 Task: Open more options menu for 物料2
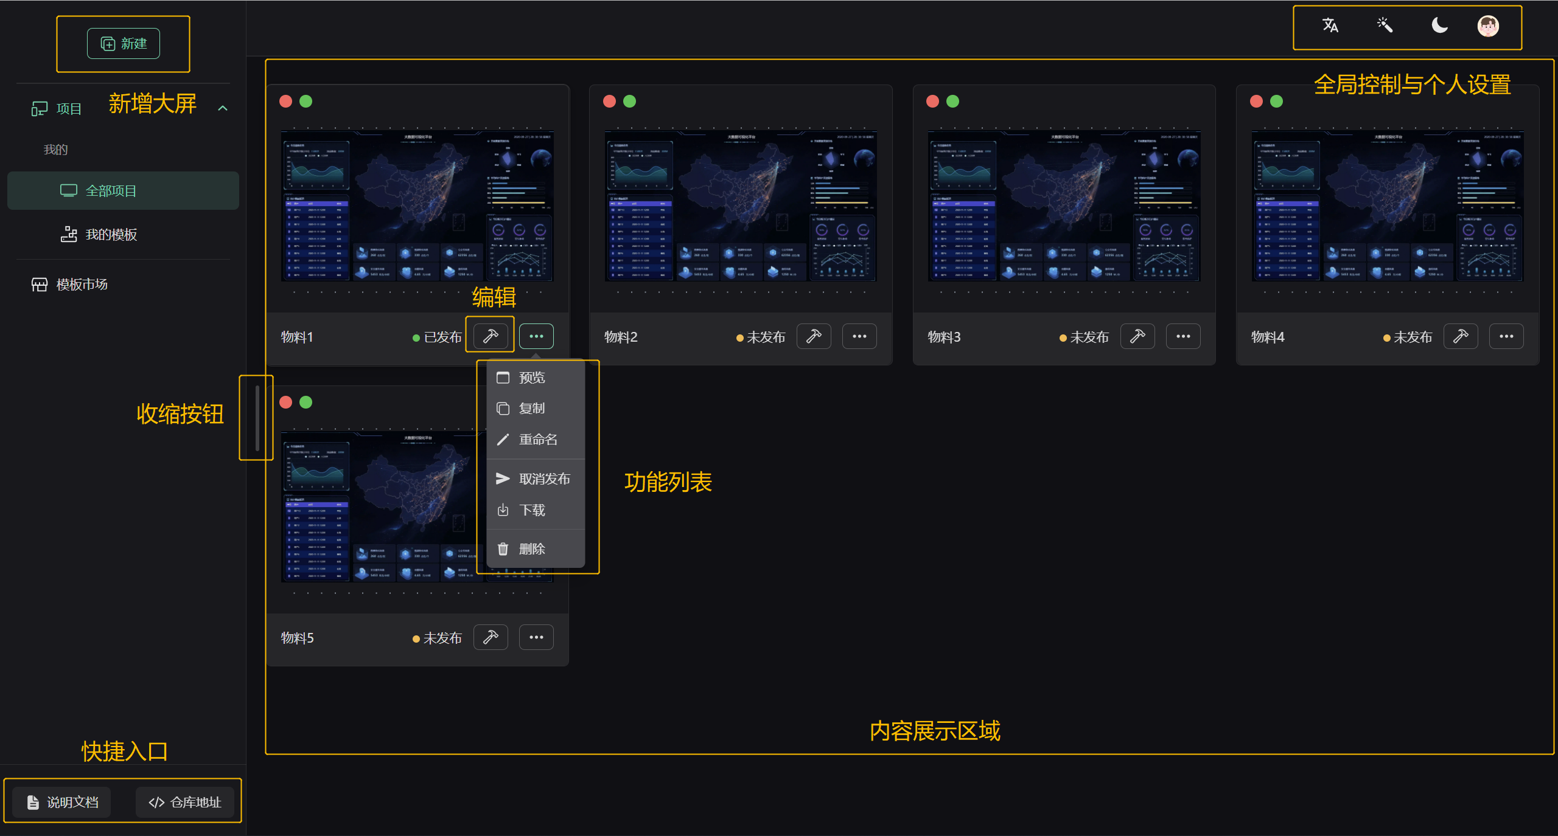859,336
